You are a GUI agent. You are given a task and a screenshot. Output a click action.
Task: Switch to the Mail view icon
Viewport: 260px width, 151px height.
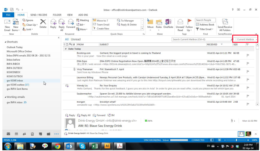coord(8,134)
